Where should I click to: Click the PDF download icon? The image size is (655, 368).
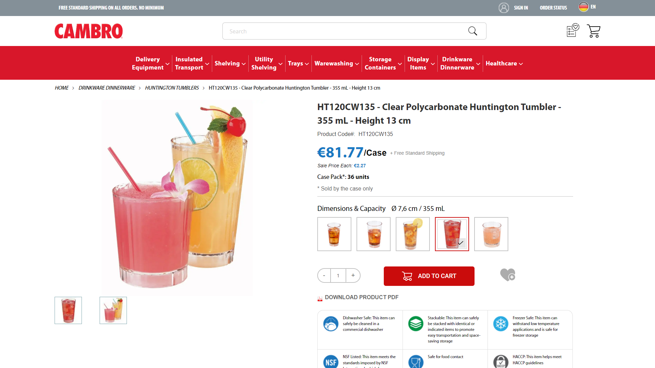[x=320, y=298]
